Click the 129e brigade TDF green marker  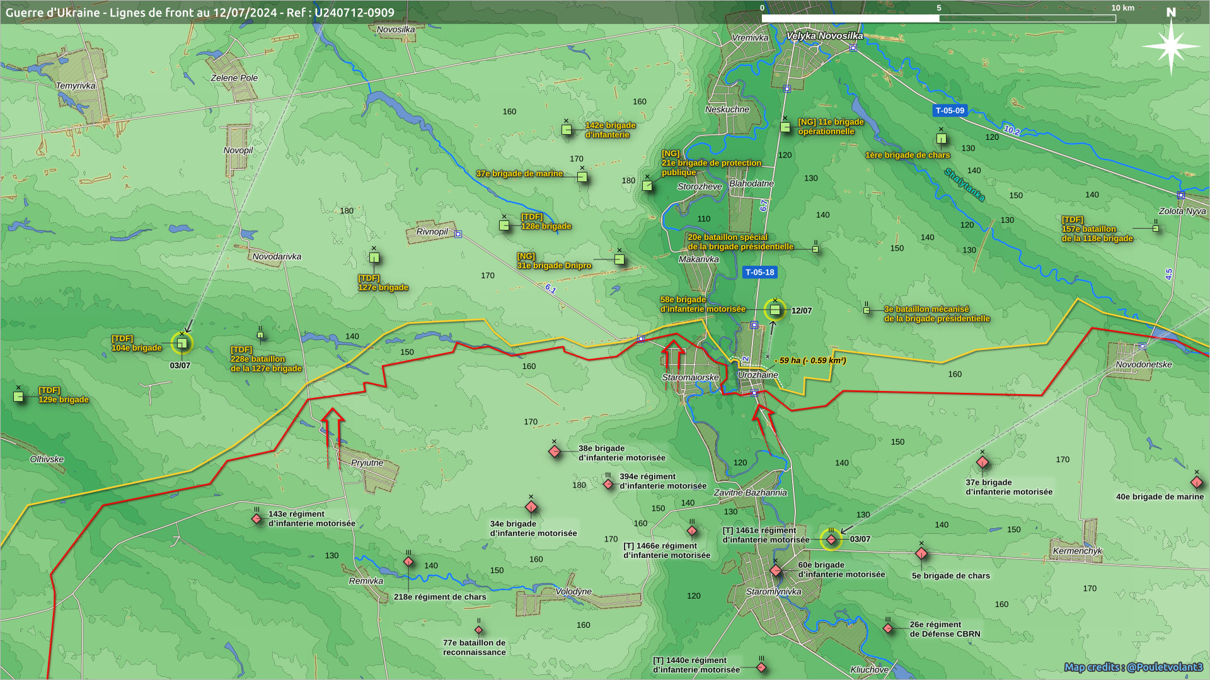coord(18,397)
